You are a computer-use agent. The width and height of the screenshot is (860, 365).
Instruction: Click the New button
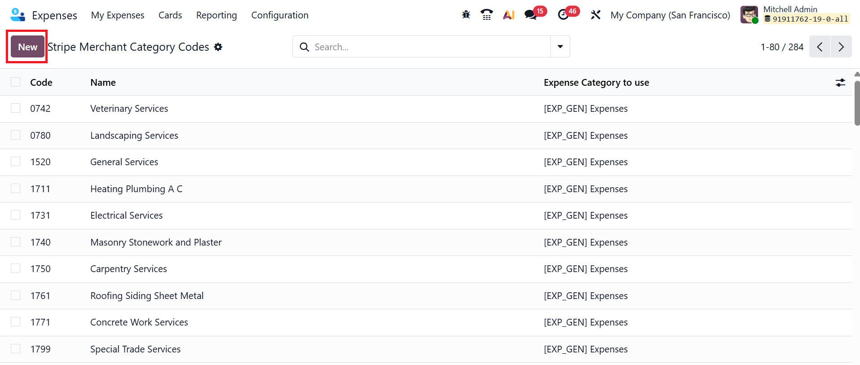[x=27, y=47]
